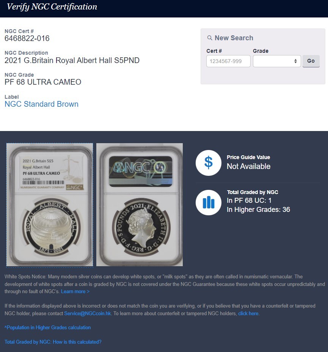Click the dollar sign Price Guide icon
Screen dimensions: 328x352
tap(208, 163)
